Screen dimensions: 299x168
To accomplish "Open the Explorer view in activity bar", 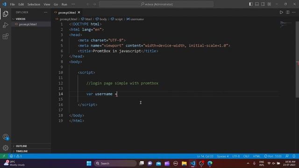I will point(6,14).
